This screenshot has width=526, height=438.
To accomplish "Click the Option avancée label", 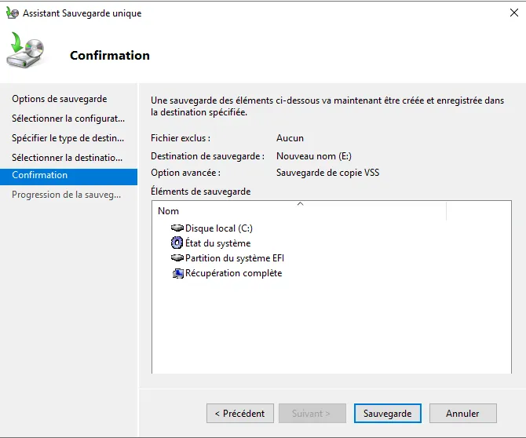I will (x=185, y=173).
